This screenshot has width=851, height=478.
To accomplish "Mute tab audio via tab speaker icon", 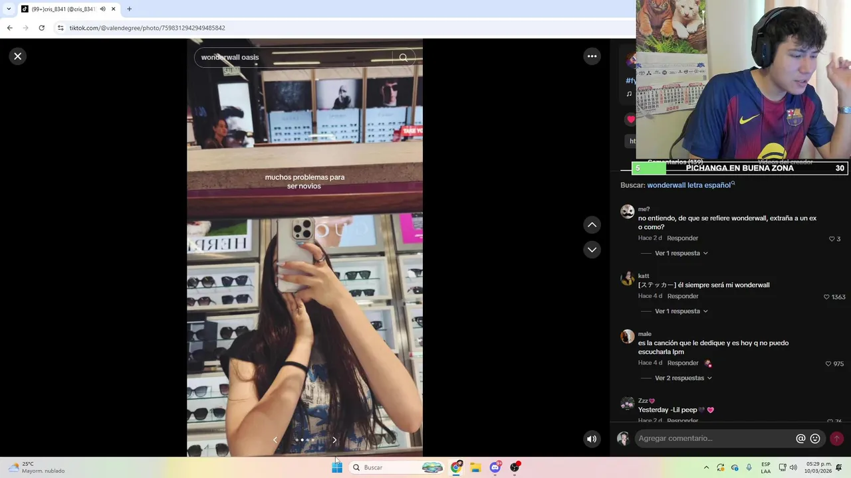I will [102, 9].
